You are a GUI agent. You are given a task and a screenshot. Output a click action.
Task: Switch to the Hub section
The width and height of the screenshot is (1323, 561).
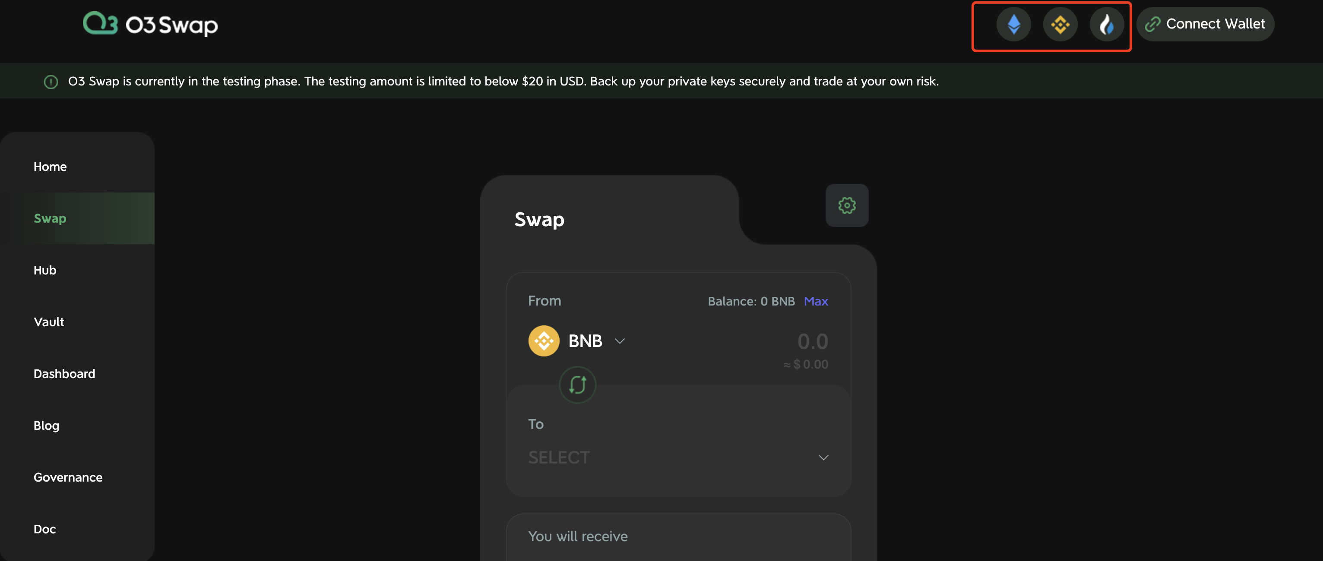(x=44, y=271)
